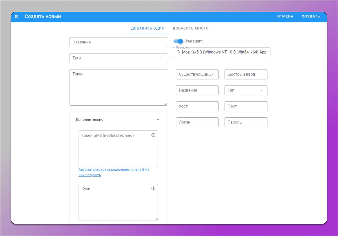Open the Существующий proxy dropdown
Viewport: 338px width, 236px height.
[197, 74]
